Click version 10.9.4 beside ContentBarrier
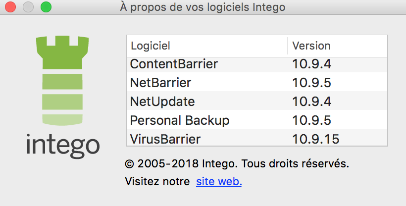406x206 pixels. pyautogui.click(x=312, y=64)
